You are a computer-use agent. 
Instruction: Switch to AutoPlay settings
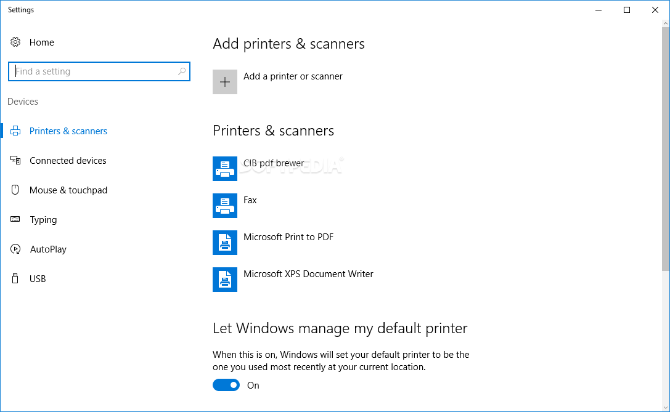pyautogui.click(x=48, y=249)
